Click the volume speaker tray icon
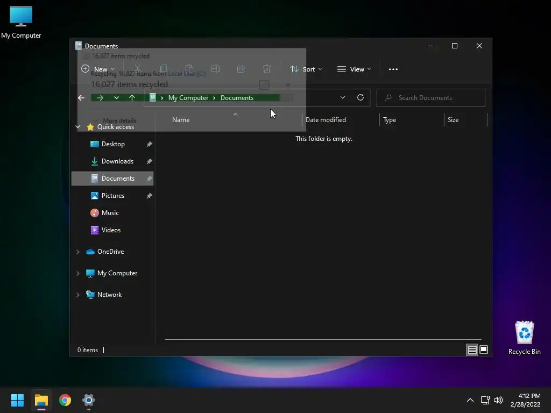Viewport: 551px width, 413px height. point(498,400)
